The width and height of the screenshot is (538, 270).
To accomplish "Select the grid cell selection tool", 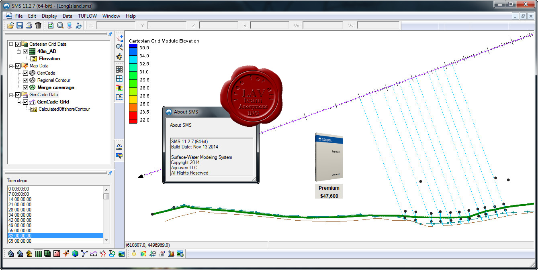I will coord(119,69).
